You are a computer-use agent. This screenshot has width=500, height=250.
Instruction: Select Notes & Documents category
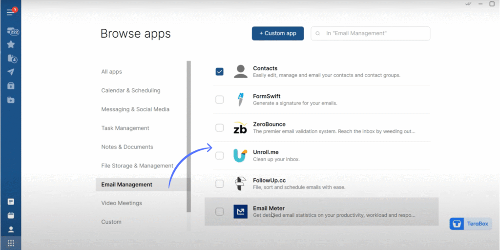(x=127, y=147)
